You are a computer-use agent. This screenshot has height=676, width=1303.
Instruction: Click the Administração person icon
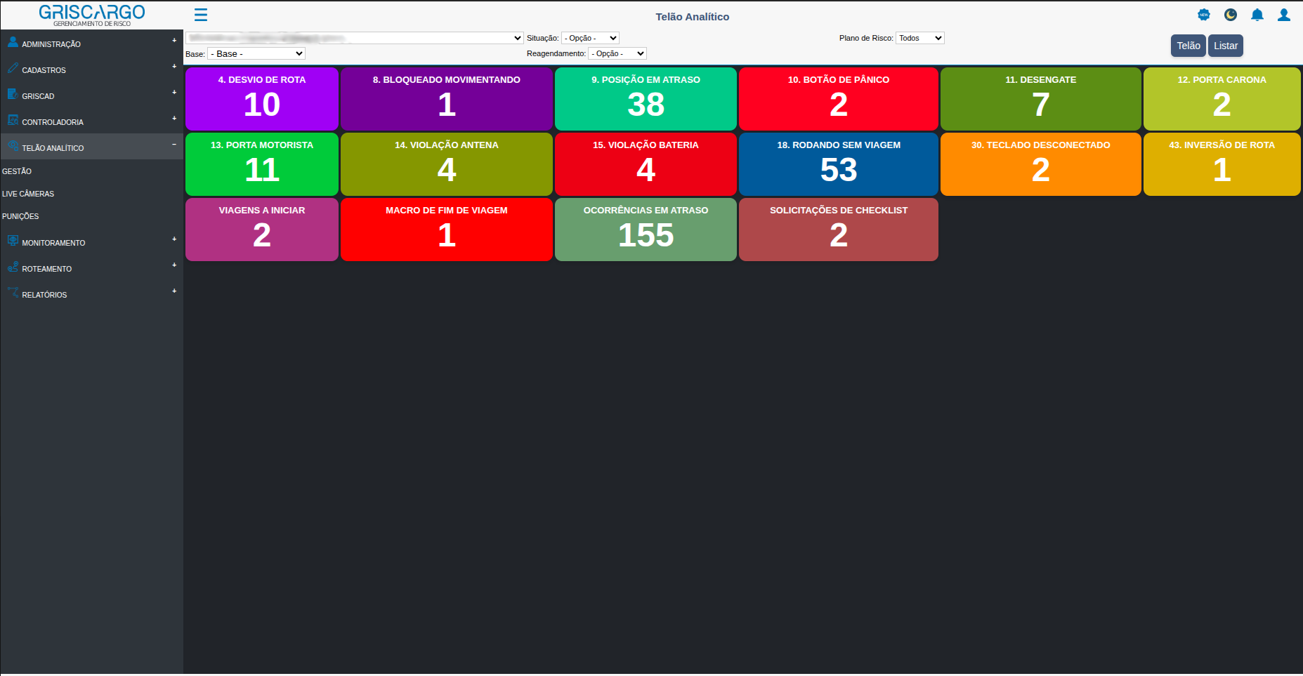tap(13, 42)
